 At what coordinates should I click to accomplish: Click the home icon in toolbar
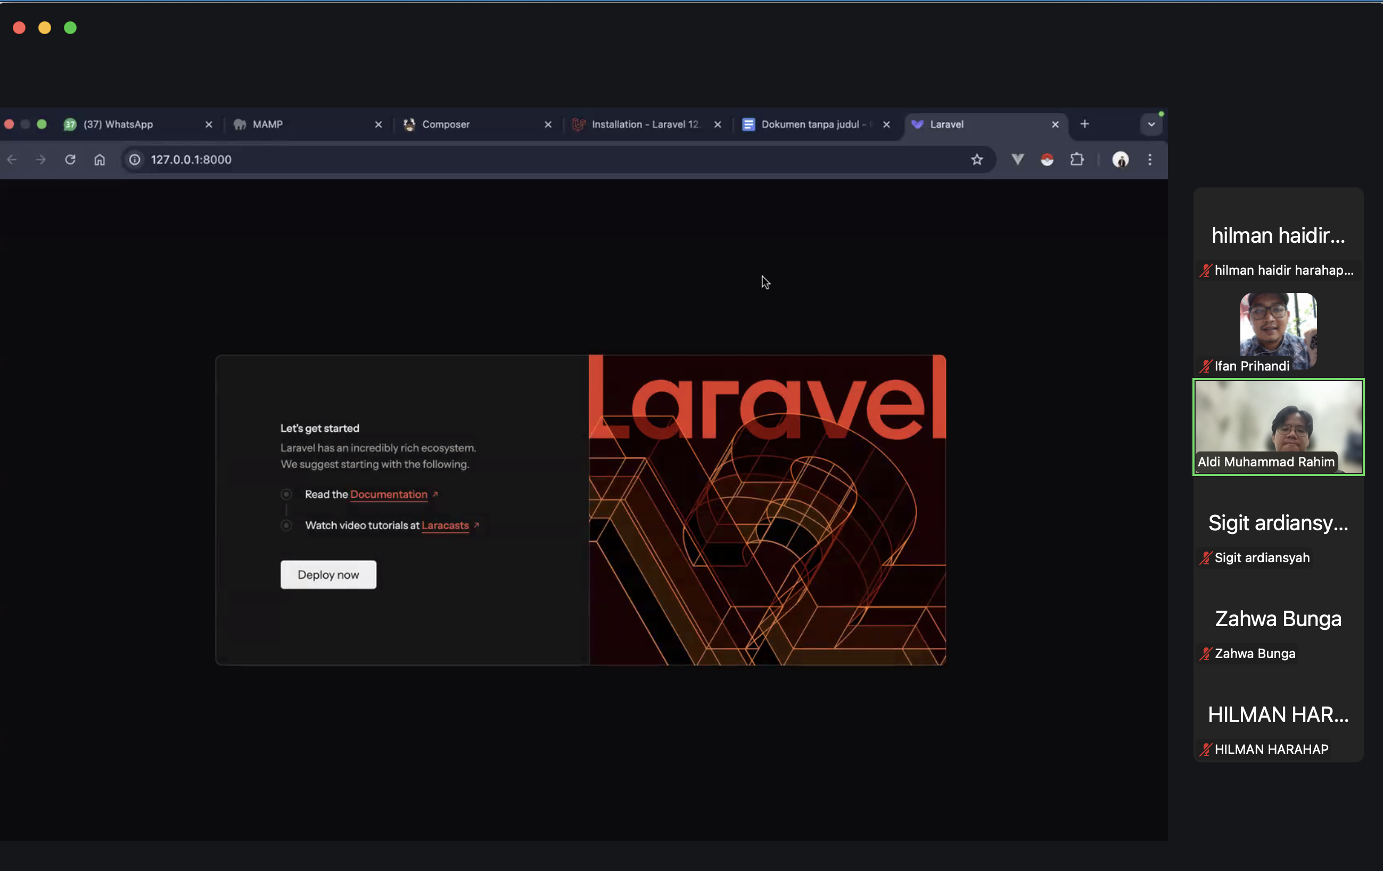tap(100, 160)
